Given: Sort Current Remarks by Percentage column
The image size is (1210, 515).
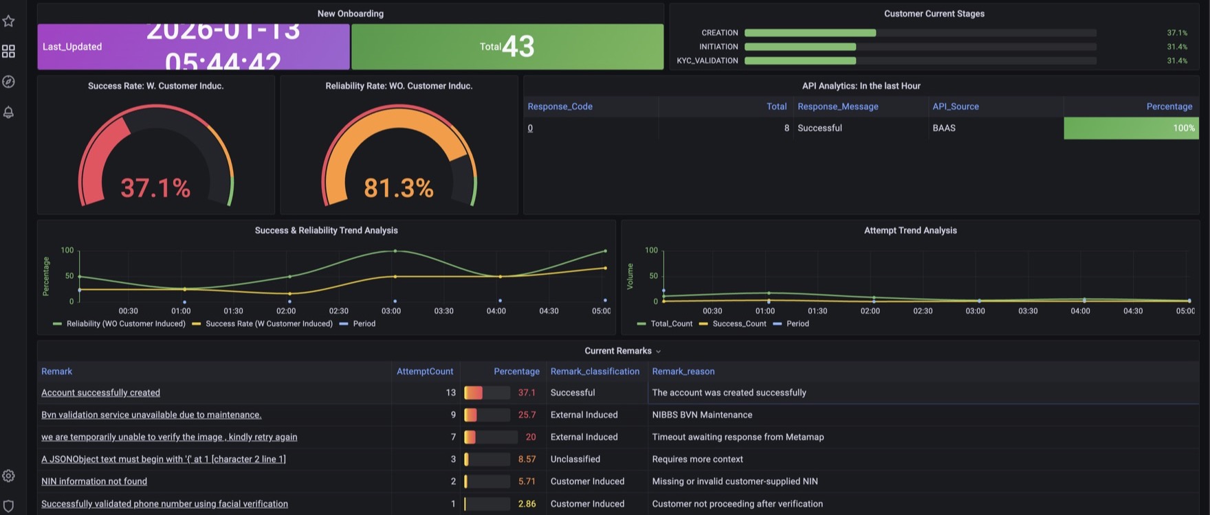Looking at the screenshot, I should tap(516, 371).
